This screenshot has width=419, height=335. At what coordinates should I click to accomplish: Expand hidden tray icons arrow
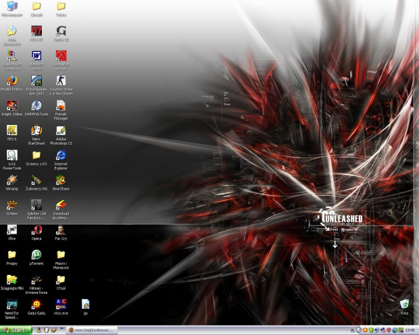tap(359, 330)
